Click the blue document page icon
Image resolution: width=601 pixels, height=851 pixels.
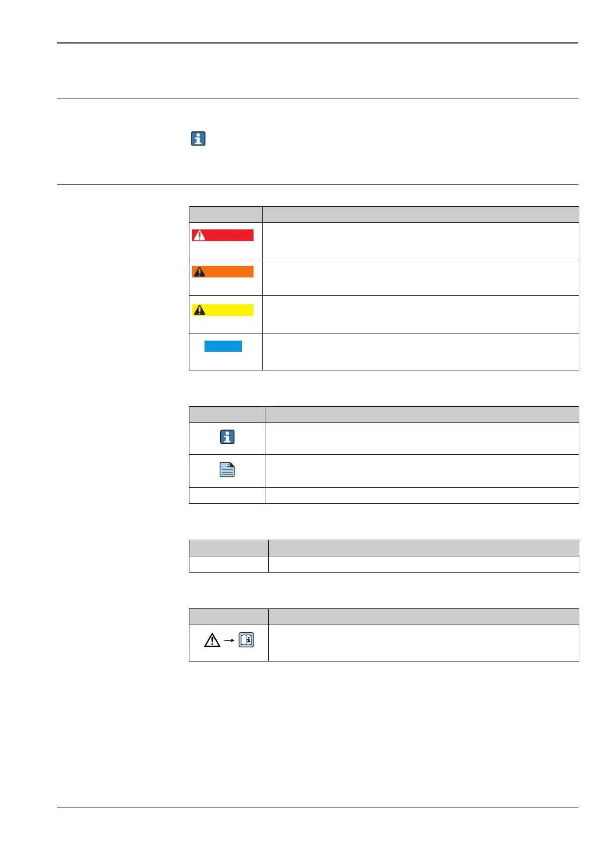point(227,470)
